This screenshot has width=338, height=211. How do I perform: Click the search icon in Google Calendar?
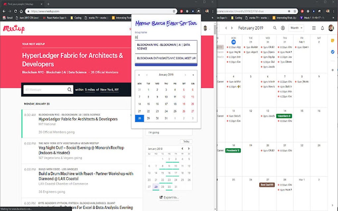(274, 28)
